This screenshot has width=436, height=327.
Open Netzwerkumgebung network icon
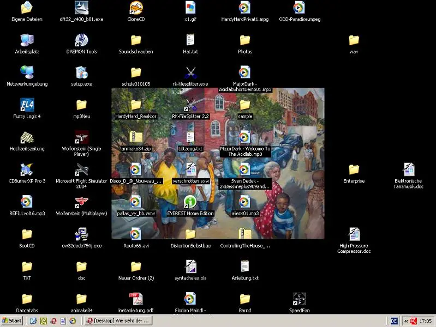point(27,72)
